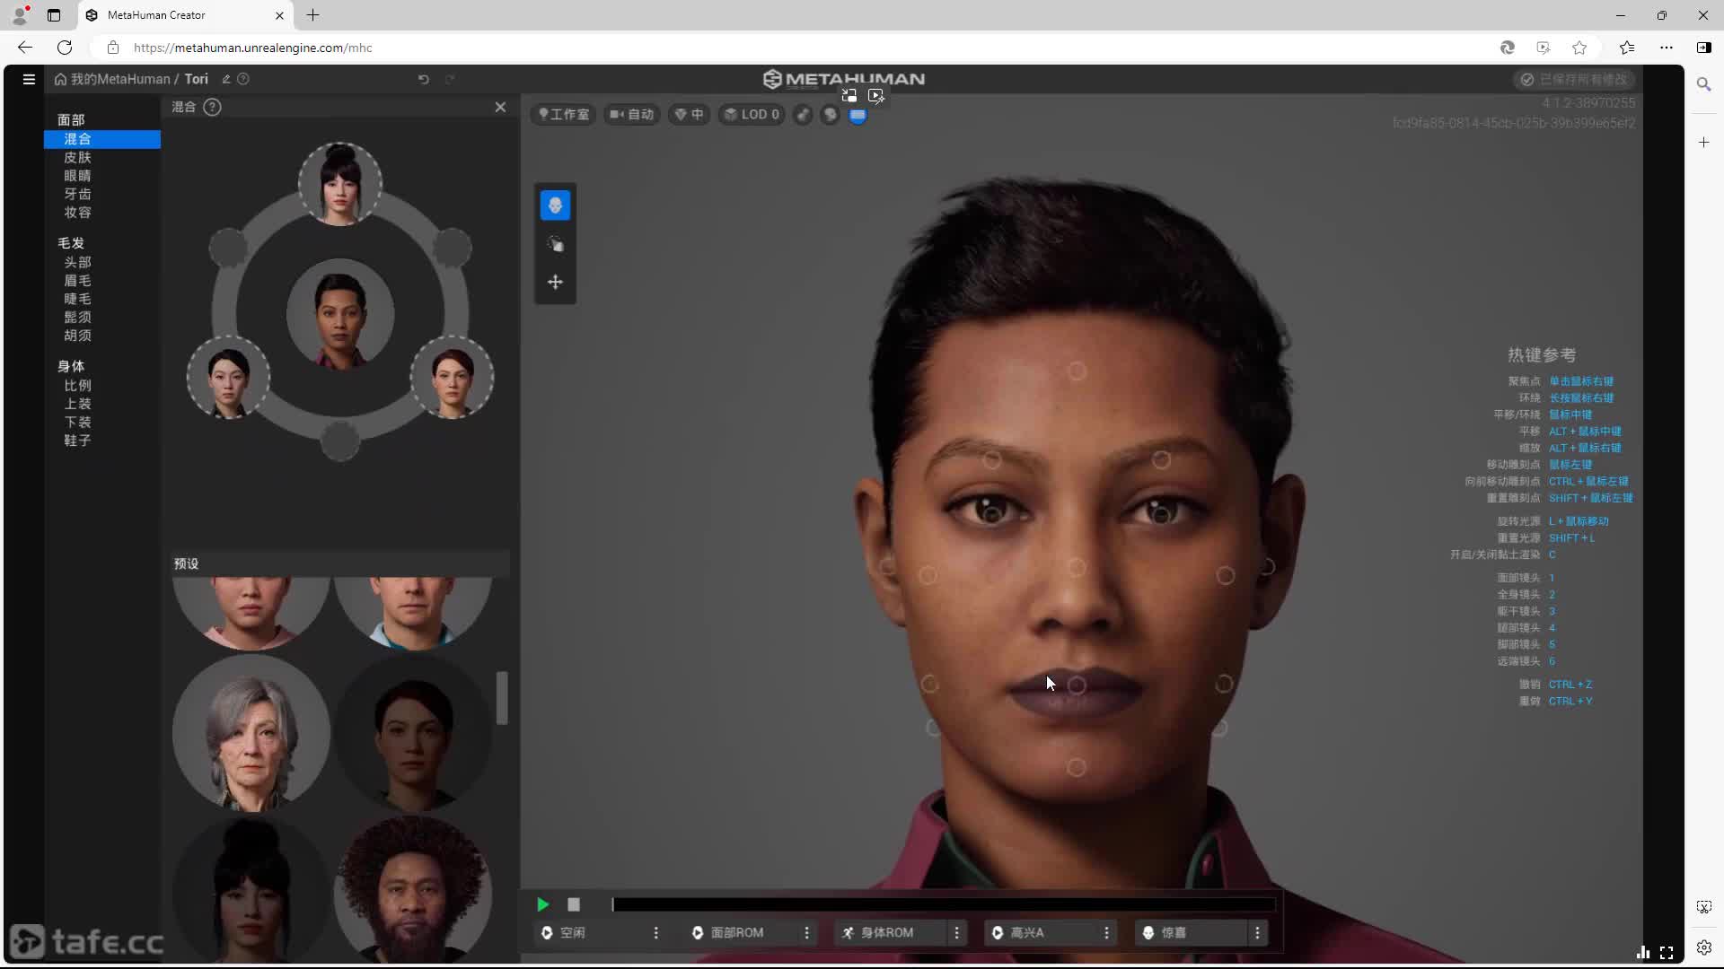Select the gray-haired elderly woman preset
The height and width of the screenshot is (969, 1724).
tap(251, 732)
